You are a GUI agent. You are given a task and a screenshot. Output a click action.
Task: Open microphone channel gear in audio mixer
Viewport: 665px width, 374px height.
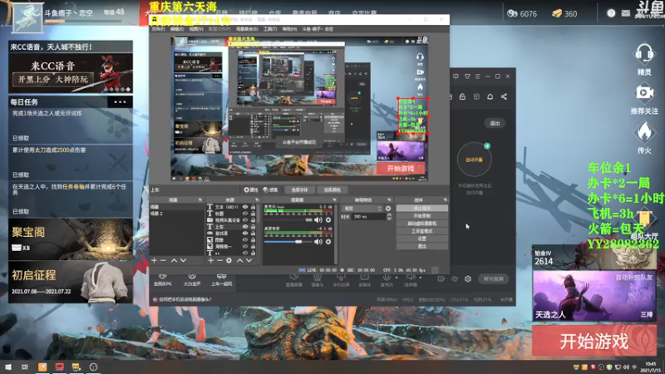click(x=328, y=220)
